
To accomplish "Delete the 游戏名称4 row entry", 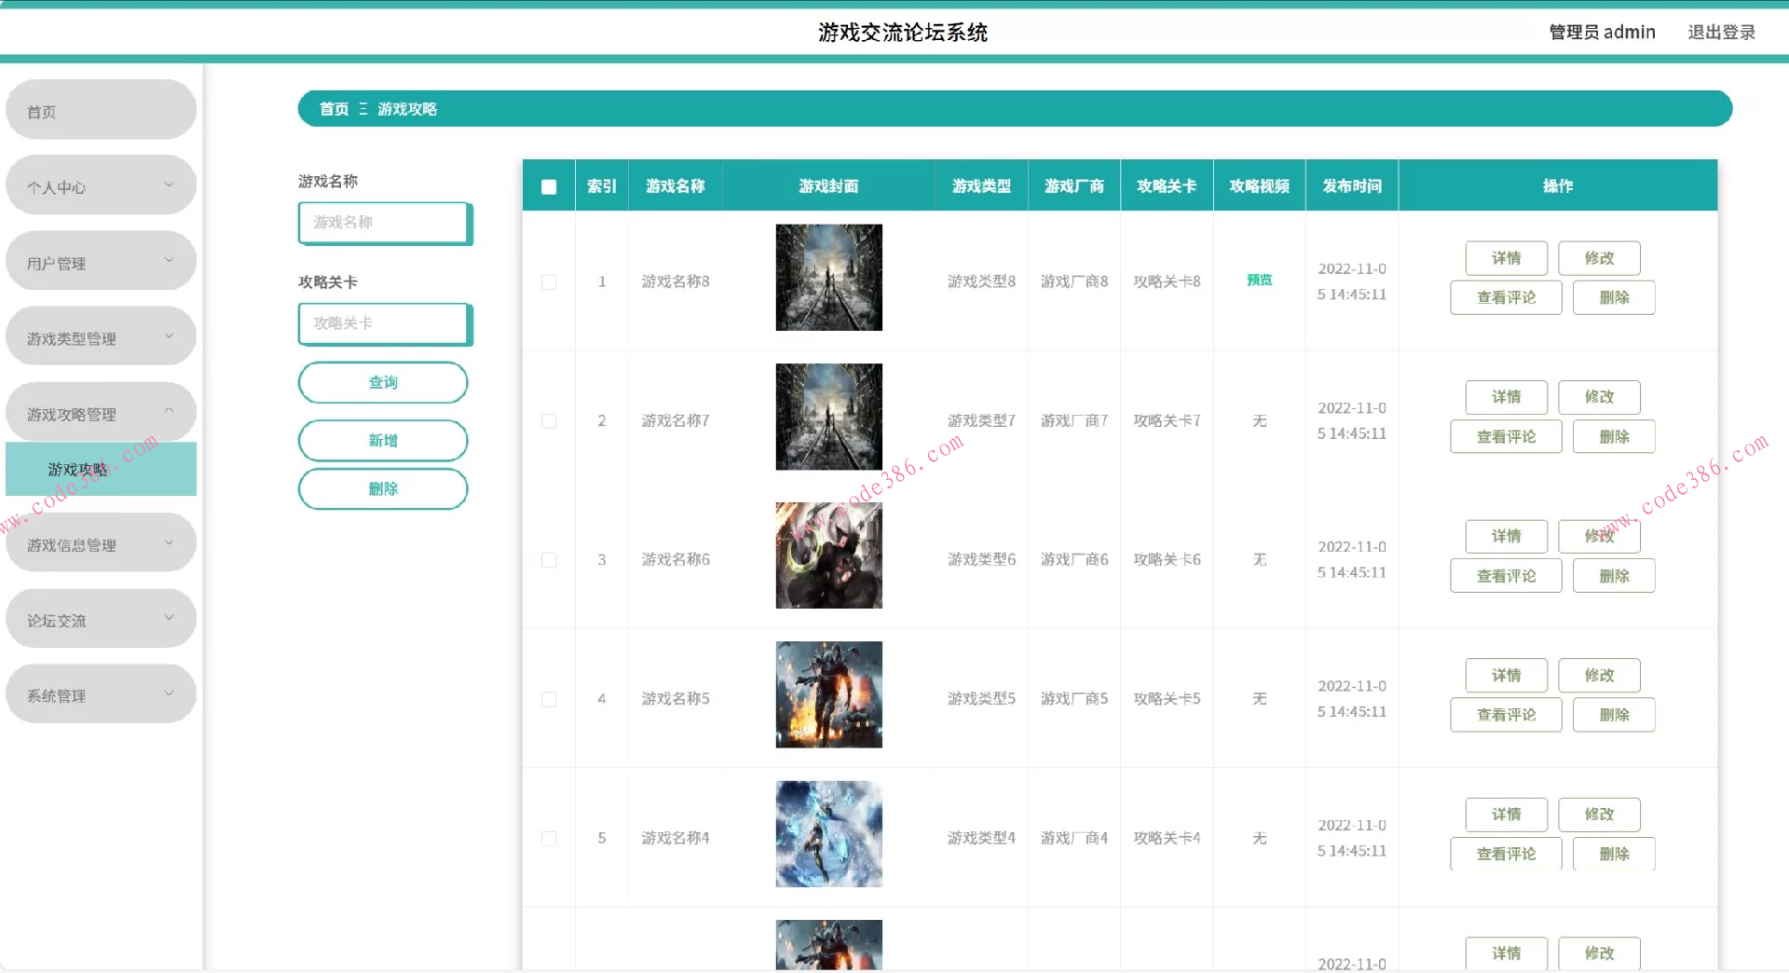I will tap(1614, 854).
